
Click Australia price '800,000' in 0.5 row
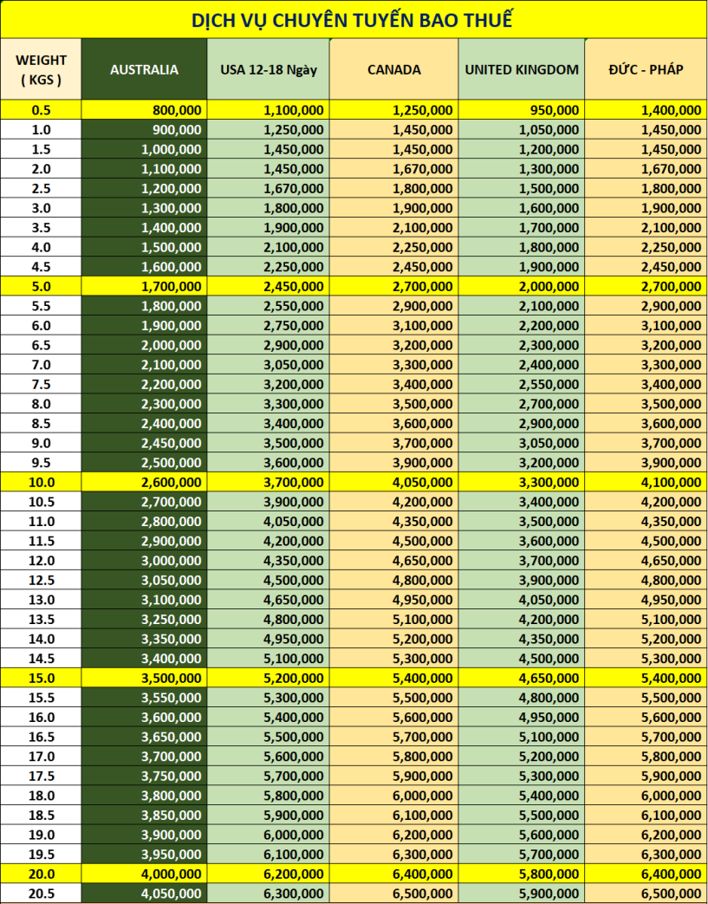pos(144,109)
